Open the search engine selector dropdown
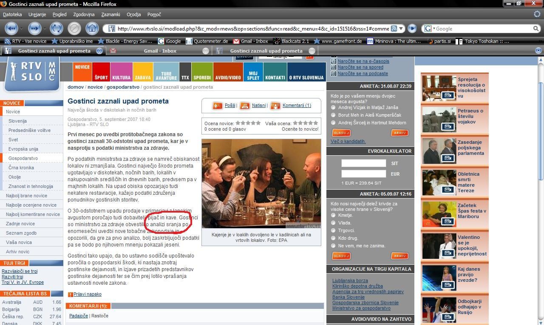Screen dimensions: 544x325 (x=429, y=28)
